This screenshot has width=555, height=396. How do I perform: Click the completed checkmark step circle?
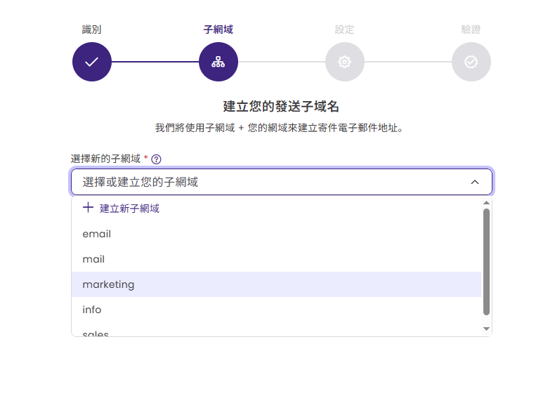tap(92, 62)
